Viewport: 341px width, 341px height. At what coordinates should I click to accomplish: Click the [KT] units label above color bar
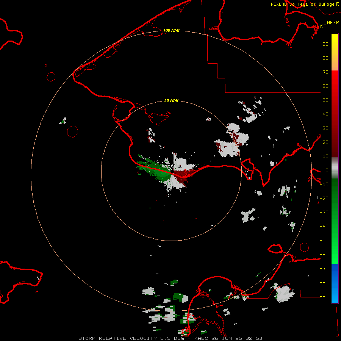tap(324, 26)
